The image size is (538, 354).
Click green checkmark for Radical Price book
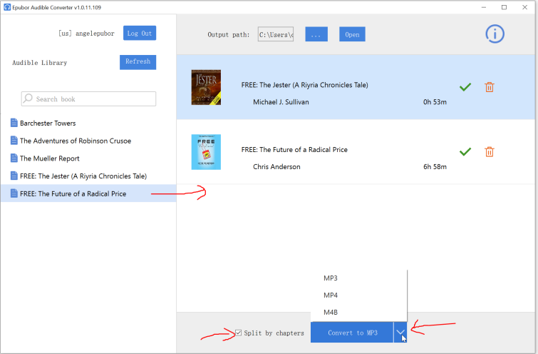[x=465, y=151]
